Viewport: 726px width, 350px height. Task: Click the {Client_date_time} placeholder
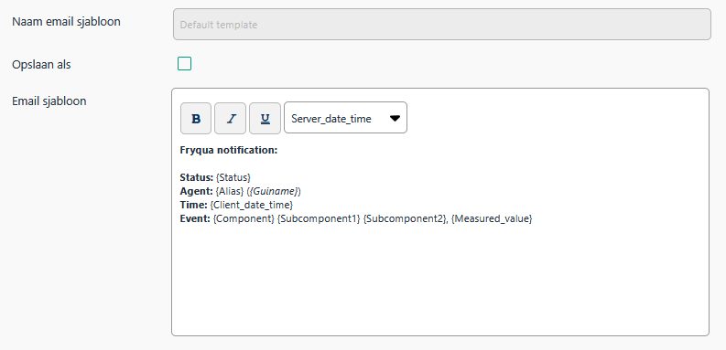pyautogui.click(x=252, y=205)
